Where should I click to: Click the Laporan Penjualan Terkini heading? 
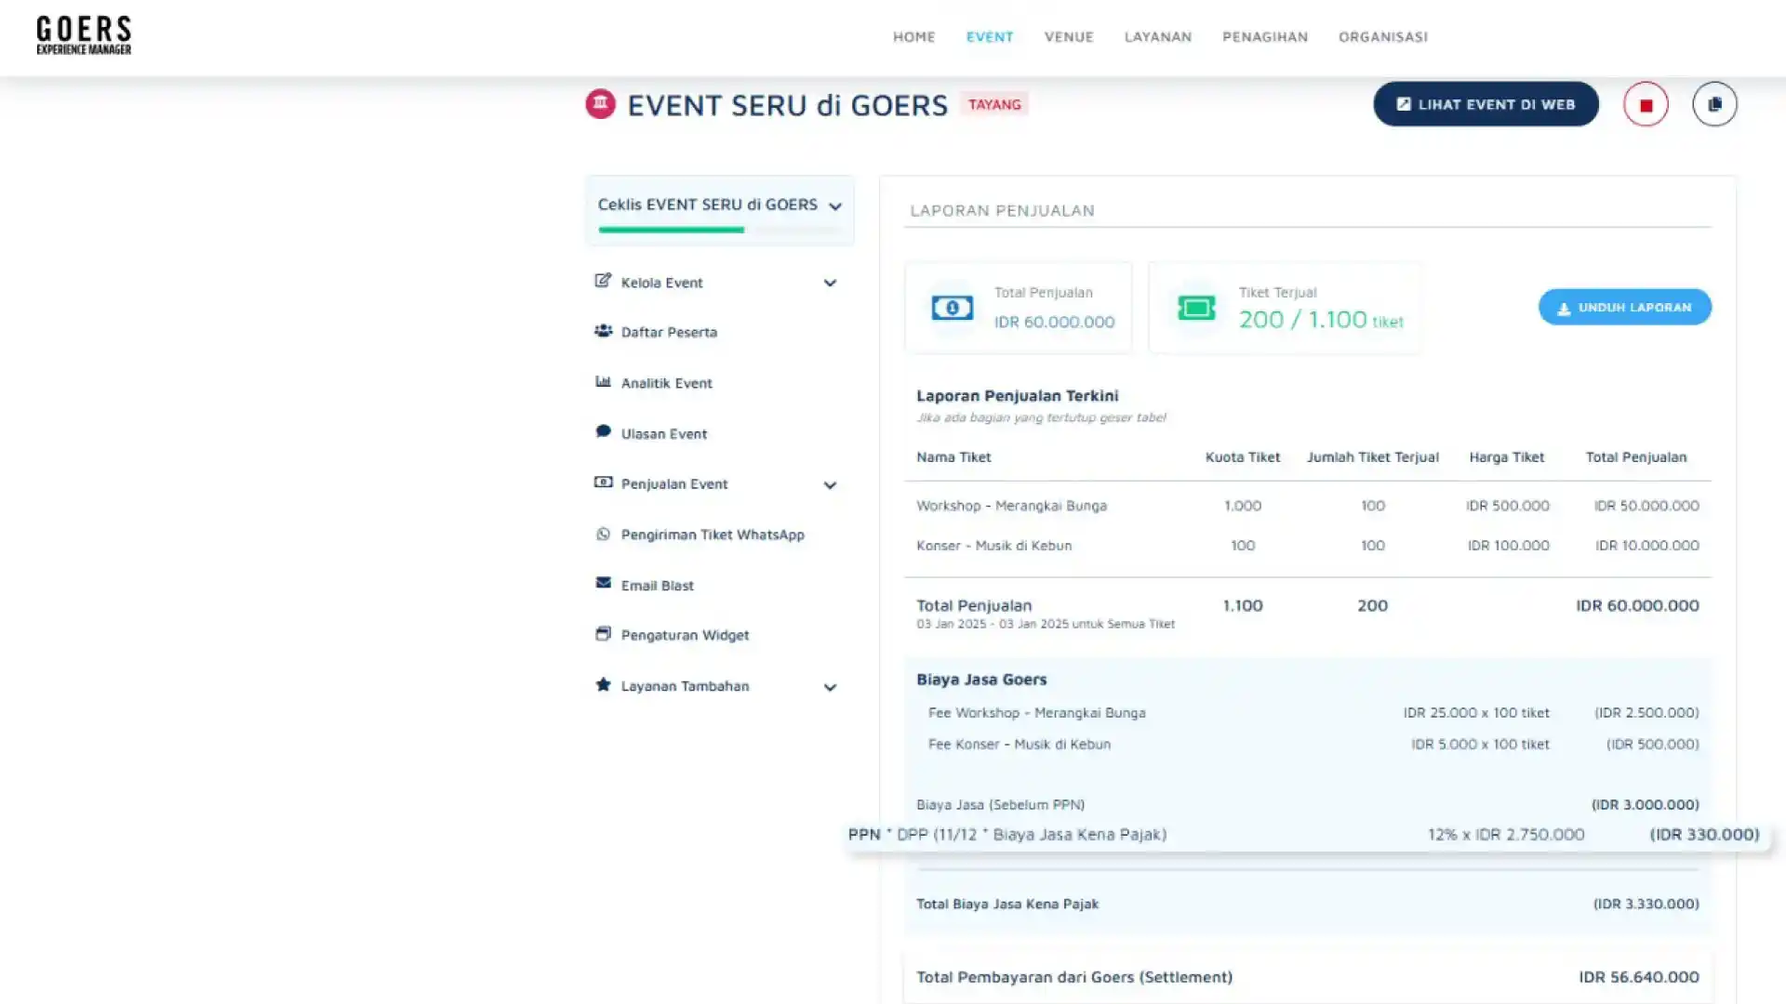coord(1017,395)
